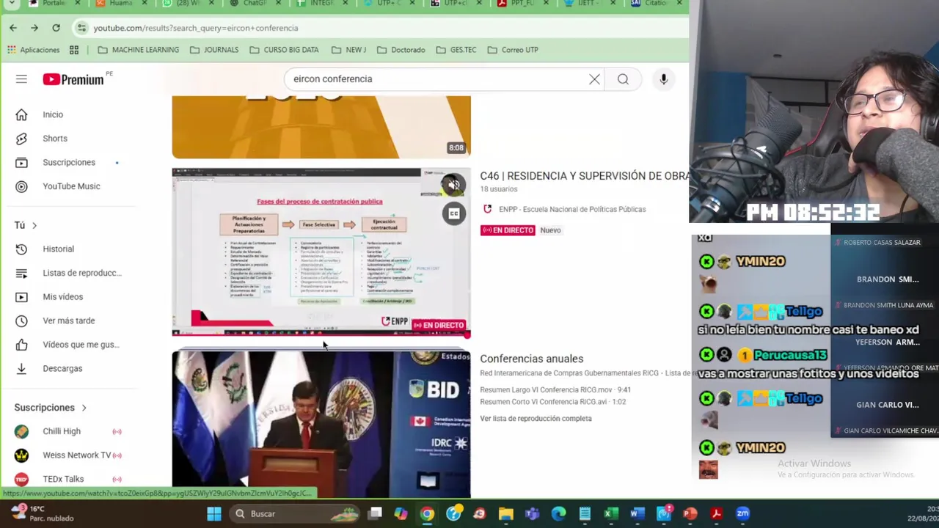
Task: Open the C46 live stream thumbnail
Action: point(321,252)
